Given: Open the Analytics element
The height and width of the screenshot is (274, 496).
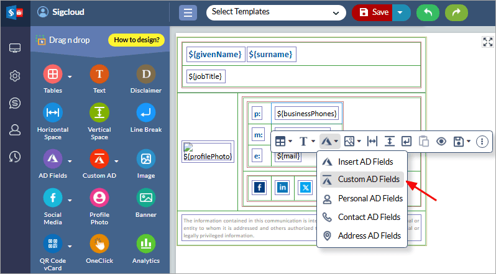Looking at the screenshot, I should coord(146,244).
